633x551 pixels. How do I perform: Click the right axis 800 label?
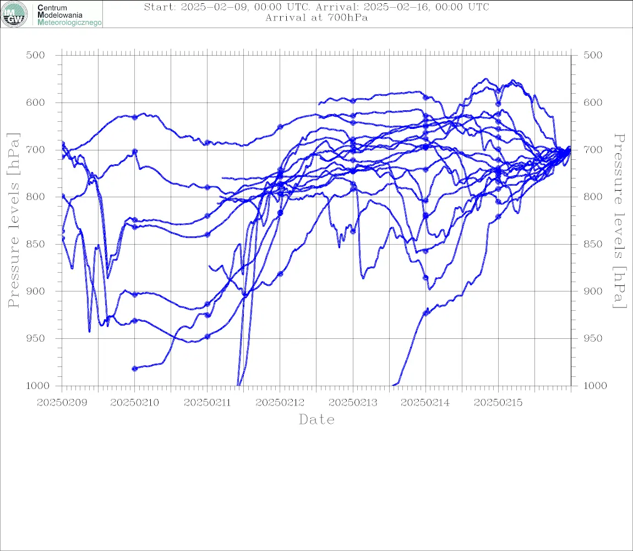(x=593, y=197)
